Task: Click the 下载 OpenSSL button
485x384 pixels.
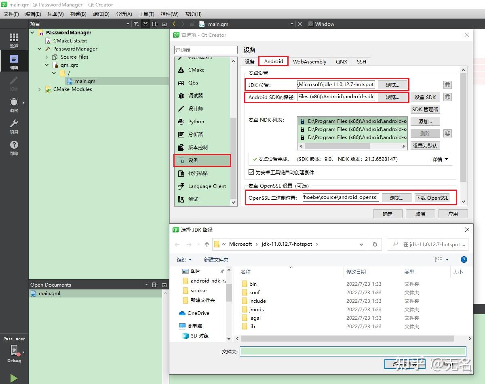Action: tap(432, 198)
